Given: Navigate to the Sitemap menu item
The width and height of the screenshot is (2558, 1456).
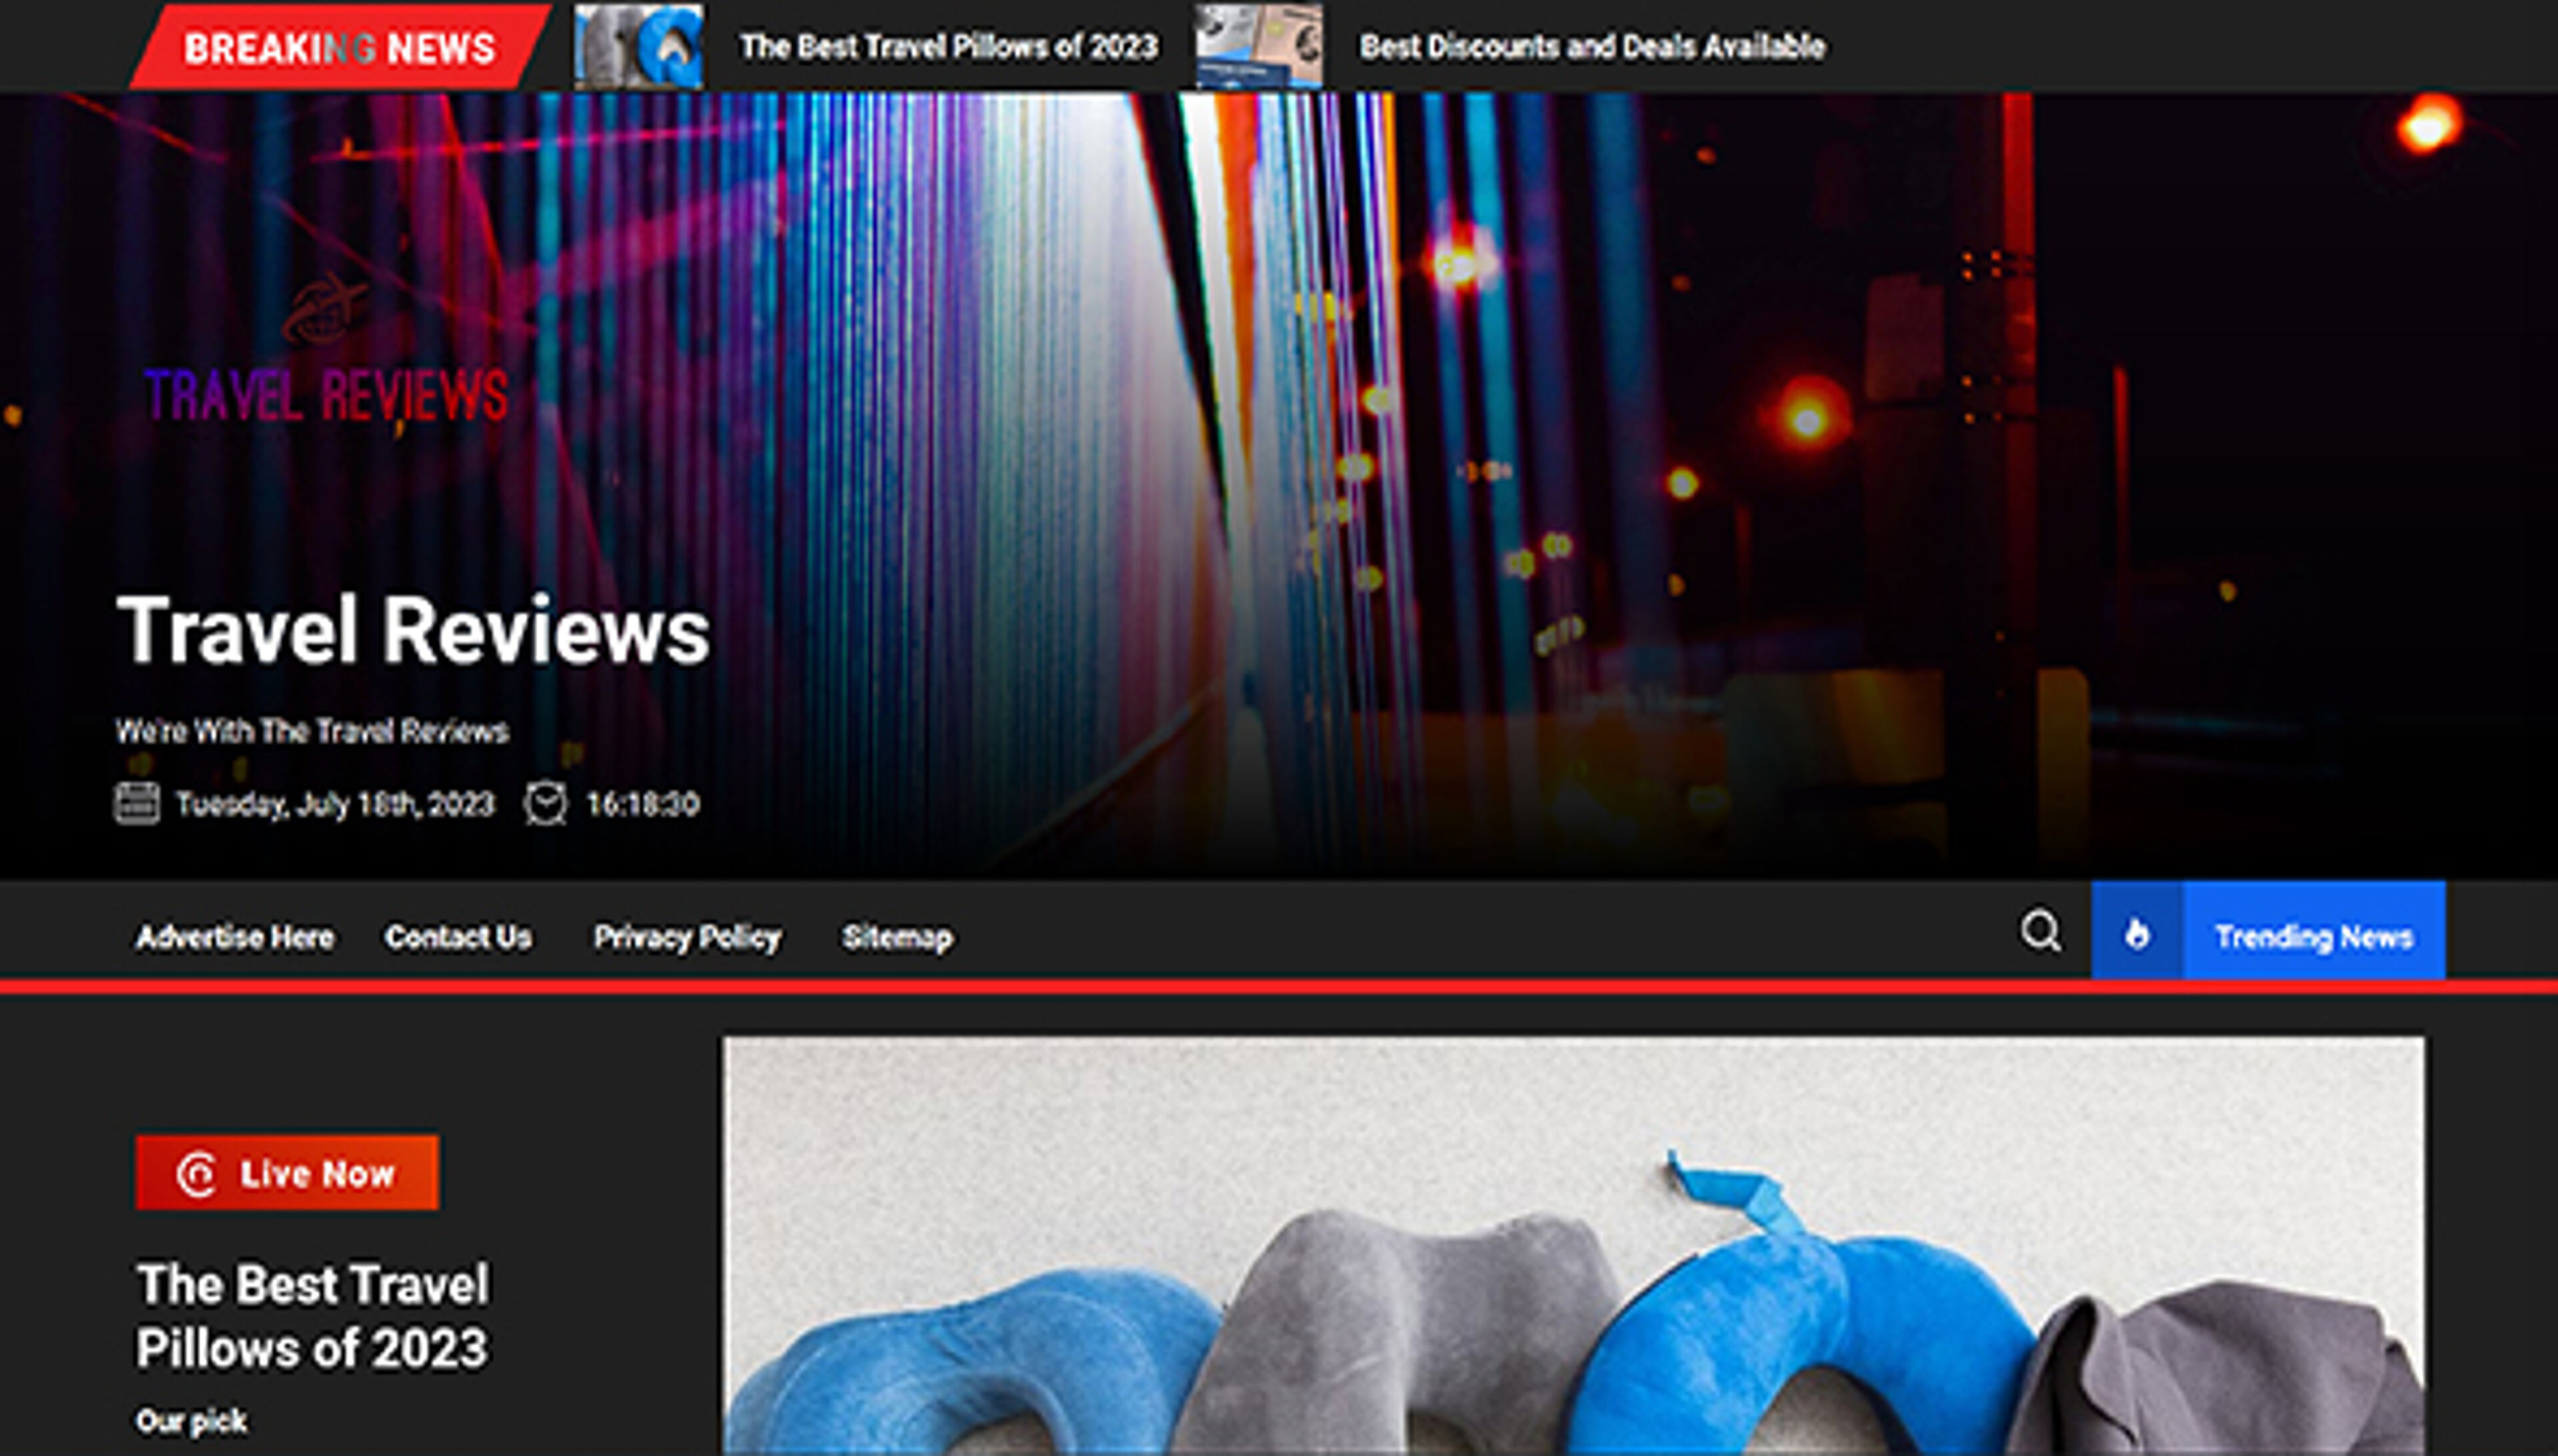Looking at the screenshot, I should click(897, 937).
